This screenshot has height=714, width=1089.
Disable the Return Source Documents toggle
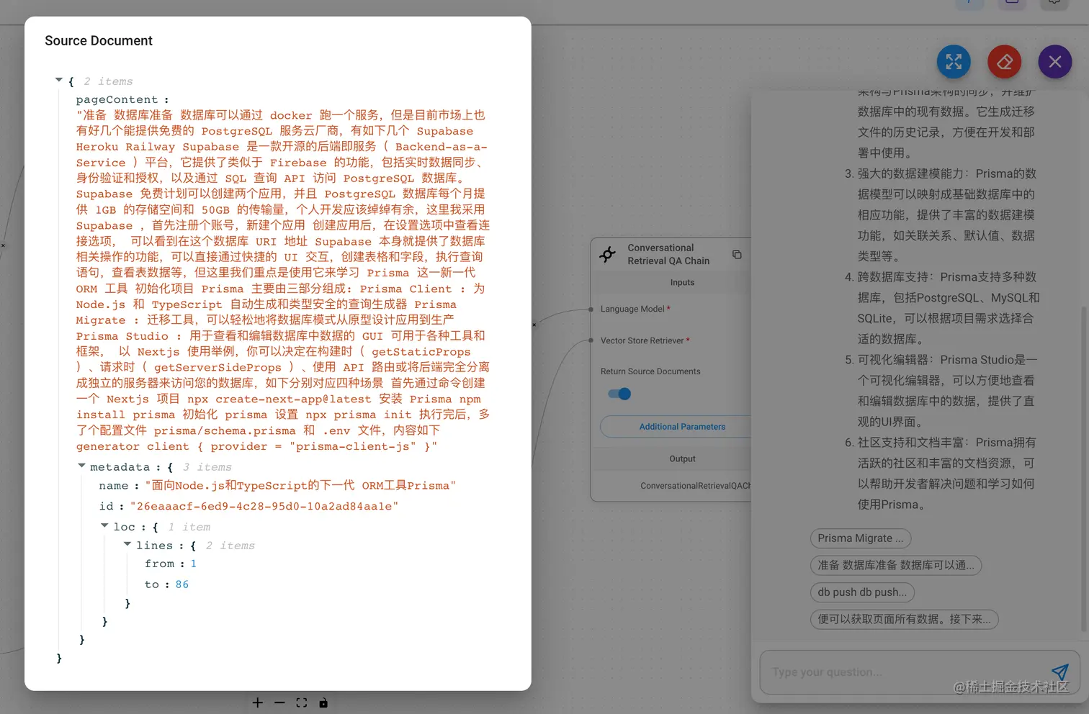[618, 394]
